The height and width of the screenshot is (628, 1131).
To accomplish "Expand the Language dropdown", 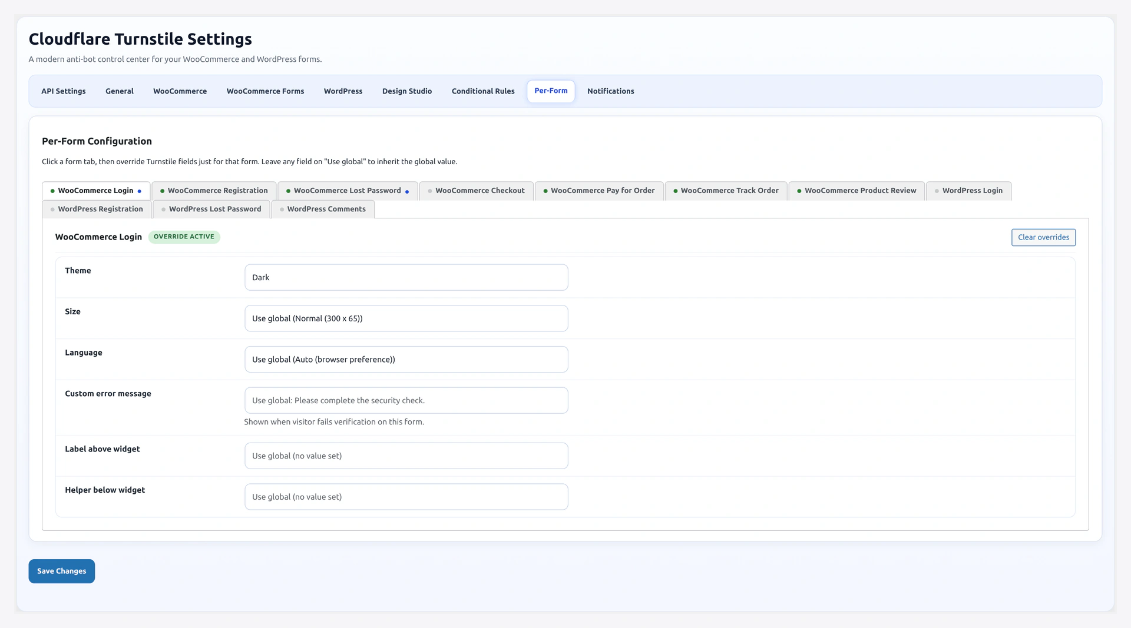I will pyautogui.click(x=406, y=360).
